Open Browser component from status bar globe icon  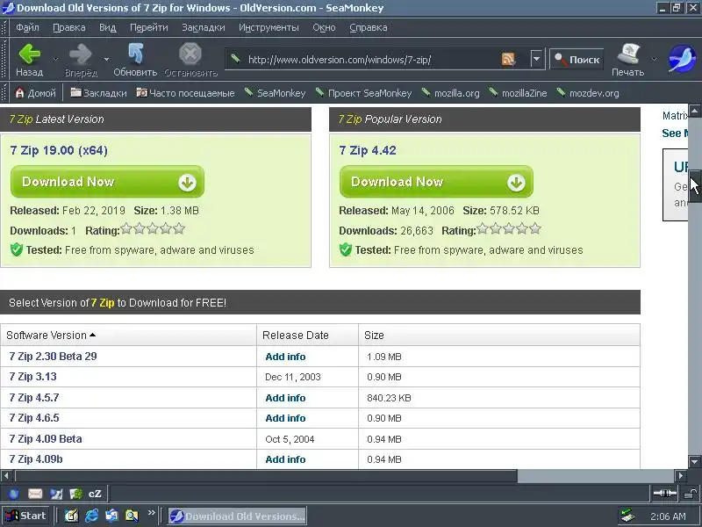14,494
